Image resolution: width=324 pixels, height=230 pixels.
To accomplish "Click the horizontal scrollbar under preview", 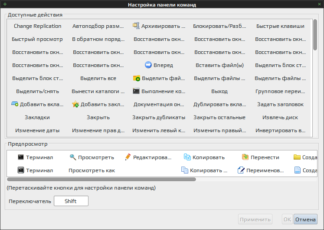I will pos(101,179).
